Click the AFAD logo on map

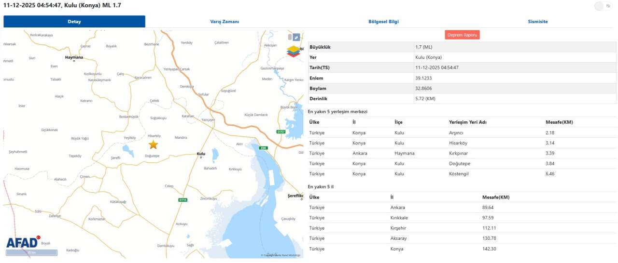[23, 243]
